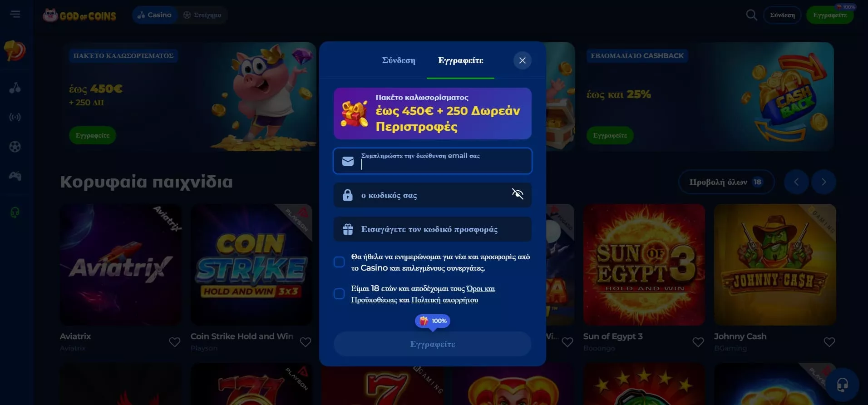Favorite Sun of Egypt 3 heart icon

[x=698, y=342]
